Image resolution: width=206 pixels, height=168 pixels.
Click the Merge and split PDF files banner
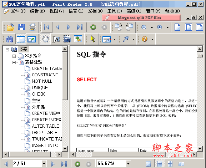tap(141, 17)
